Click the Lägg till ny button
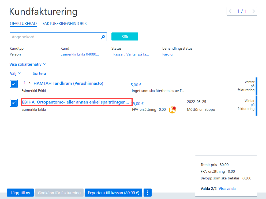 coord(20,193)
